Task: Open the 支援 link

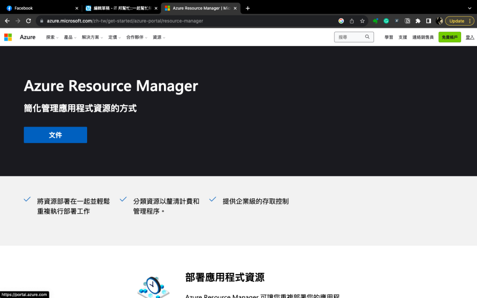Action: pos(402,37)
